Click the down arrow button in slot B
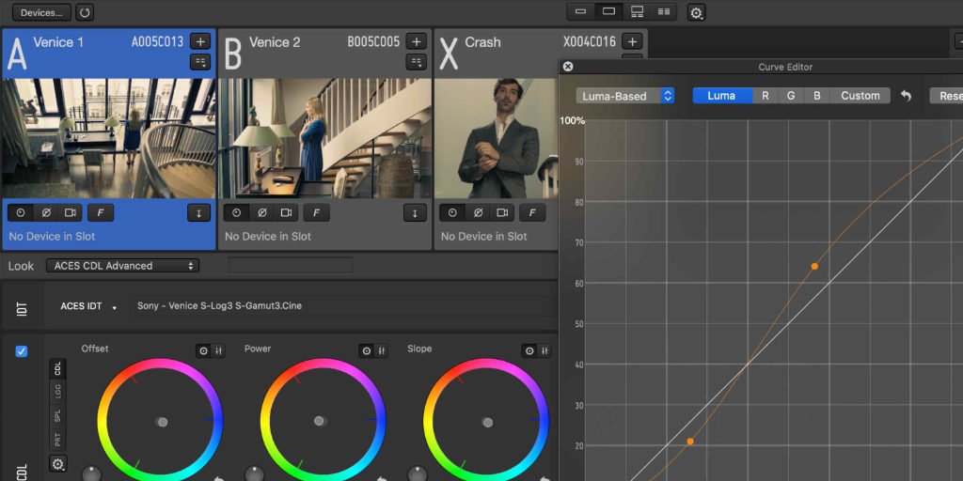This screenshot has height=481, width=963. [415, 213]
